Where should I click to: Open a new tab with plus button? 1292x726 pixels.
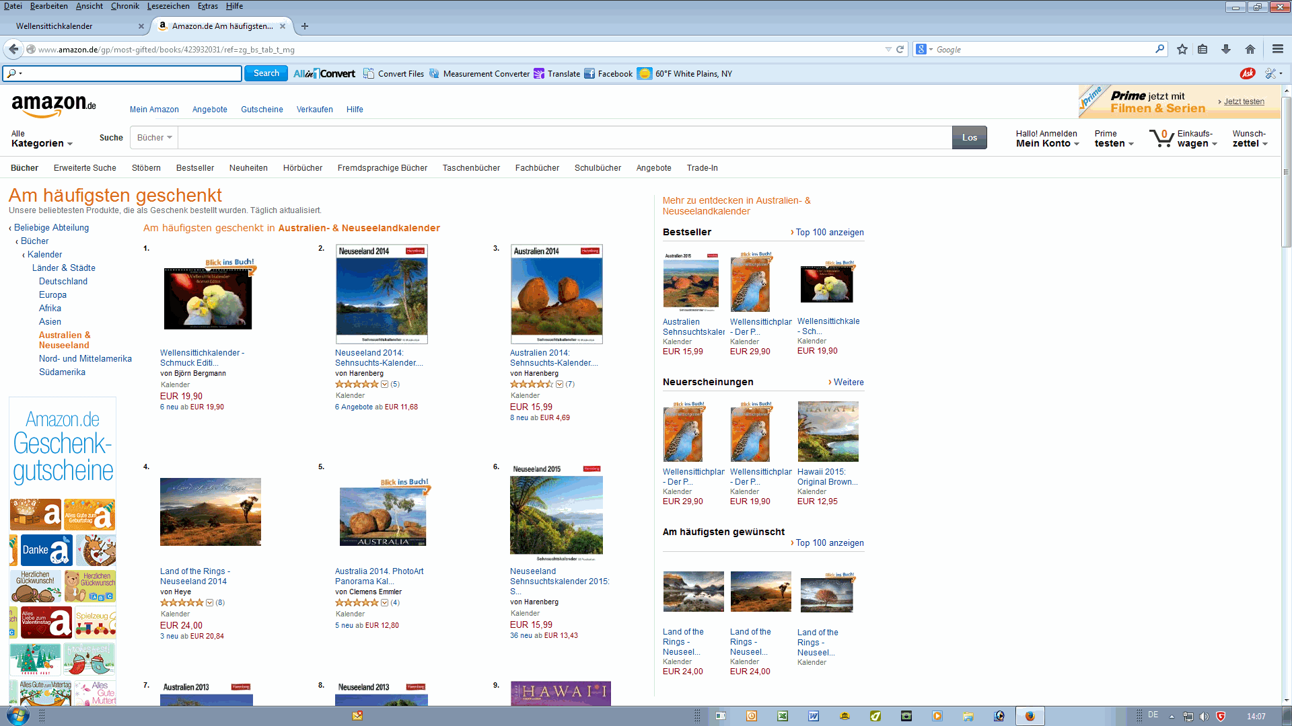(305, 26)
